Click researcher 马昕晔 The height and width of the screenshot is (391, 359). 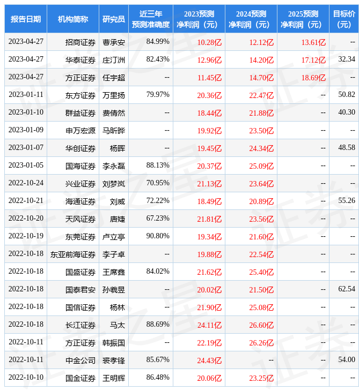tap(114, 131)
